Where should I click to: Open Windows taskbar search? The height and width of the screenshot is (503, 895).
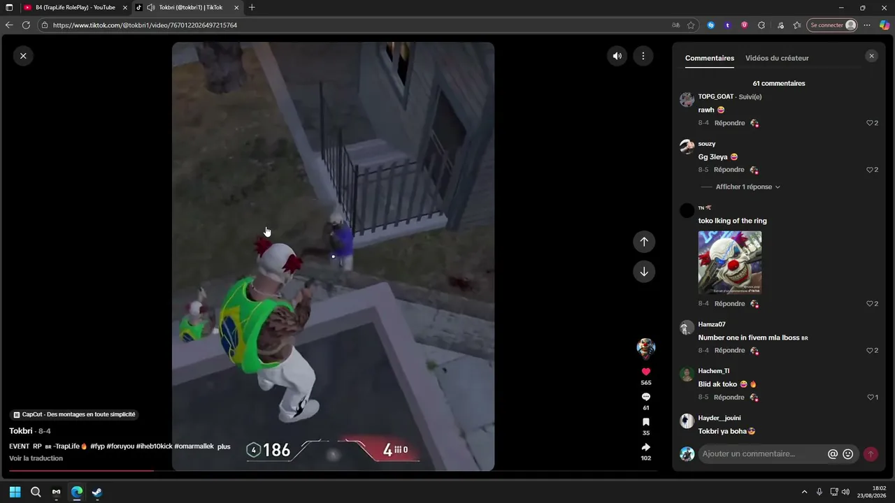click(36, 492)
